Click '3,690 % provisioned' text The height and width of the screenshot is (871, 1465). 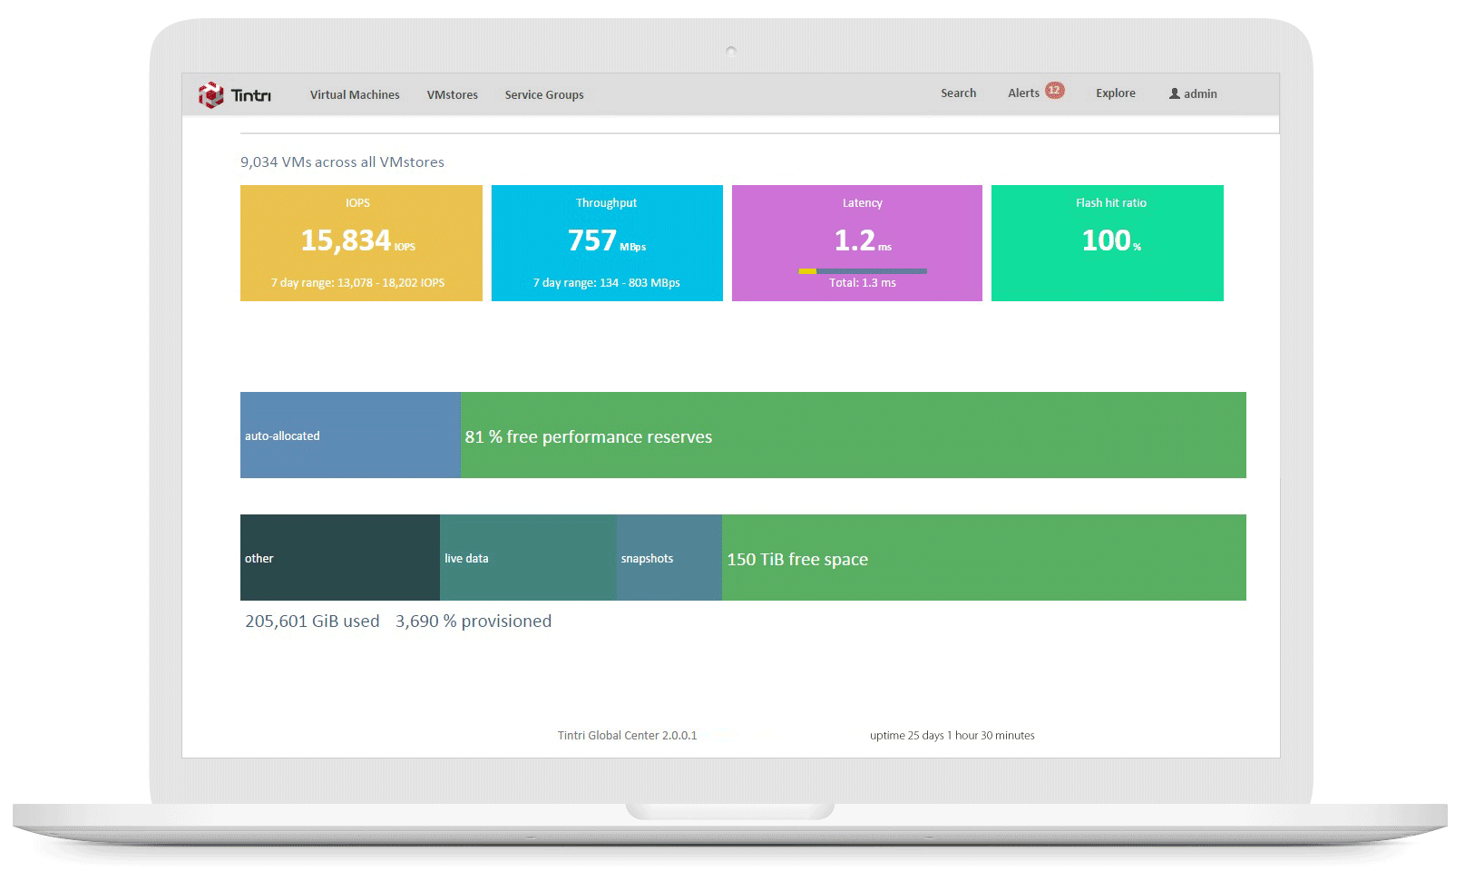tap(474, 621)
